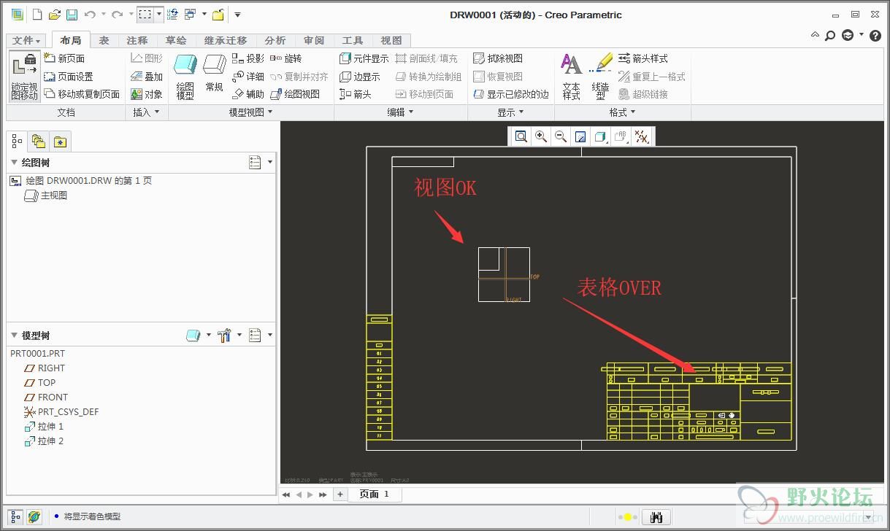Add a sheet with the plus button
The height and width of the screenshot is (531, 890).
[340, 495]
